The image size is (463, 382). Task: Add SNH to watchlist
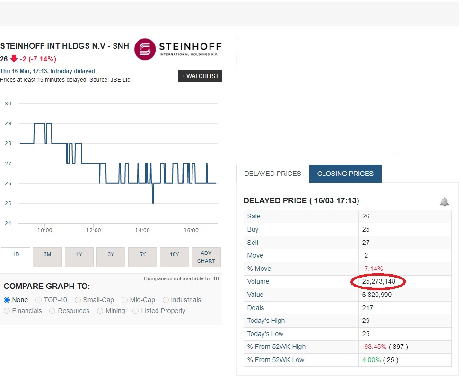tap(200, 76)
